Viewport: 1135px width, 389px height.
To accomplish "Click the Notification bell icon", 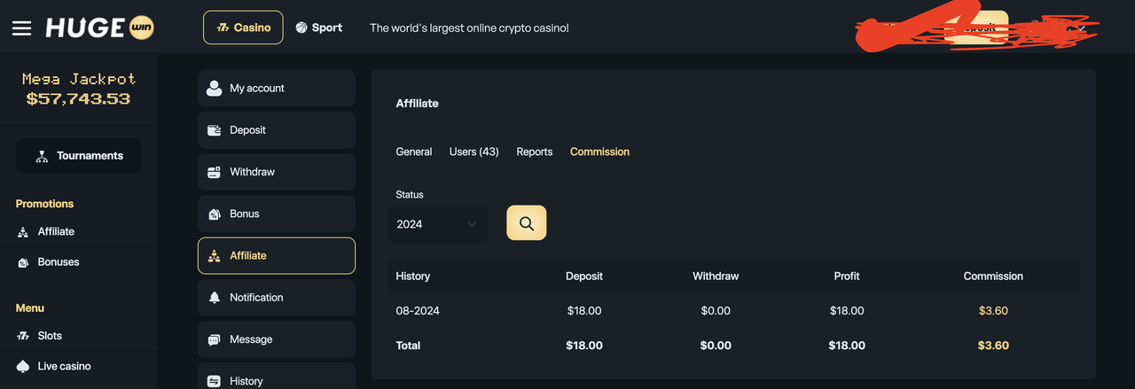I will (214, 298).
